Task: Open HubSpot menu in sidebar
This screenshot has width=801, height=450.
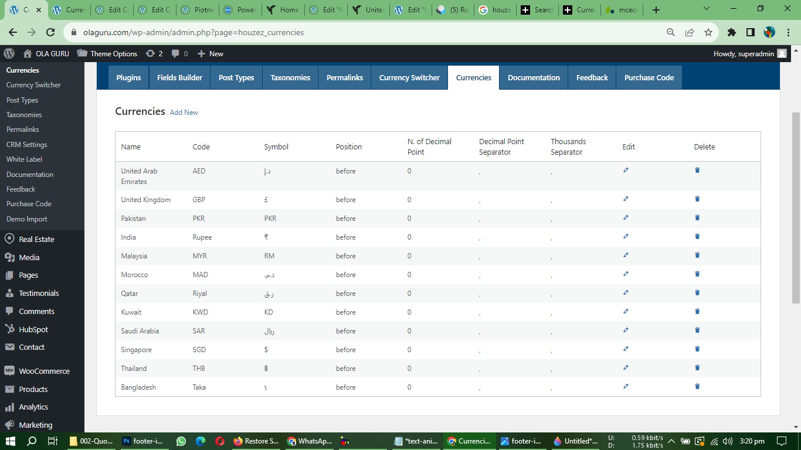Action: [x=33, y=329]
